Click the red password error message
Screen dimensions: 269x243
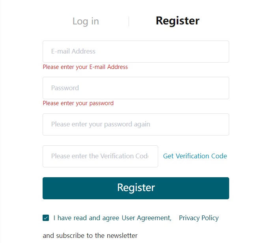coord(78,103)
